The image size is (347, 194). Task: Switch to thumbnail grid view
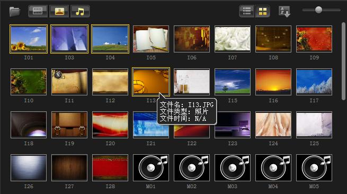pos(262,11)
